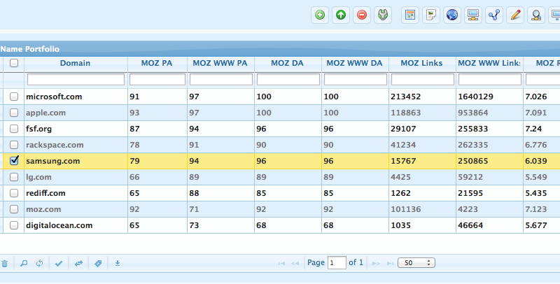
Task: Click the 101136 MOZ Links value
Action: 406,209
